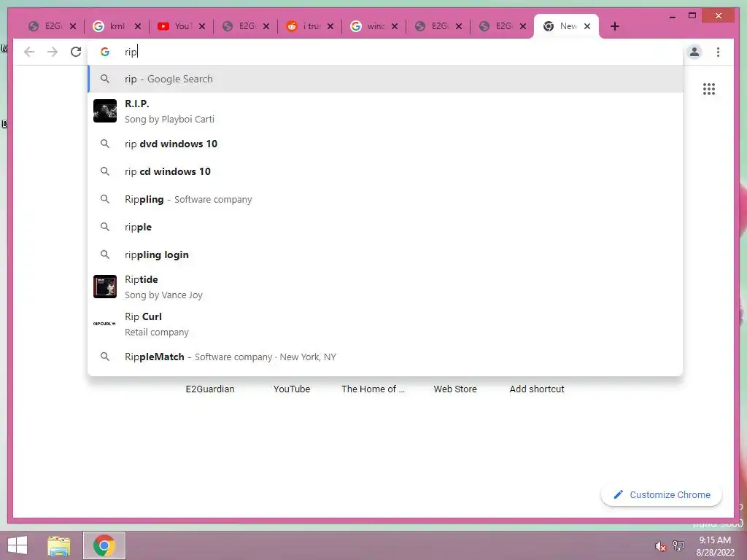The width and height of the screenshot is (747, 560).
Task: Open the Windows Start button
Action: (x=18, y=545)
